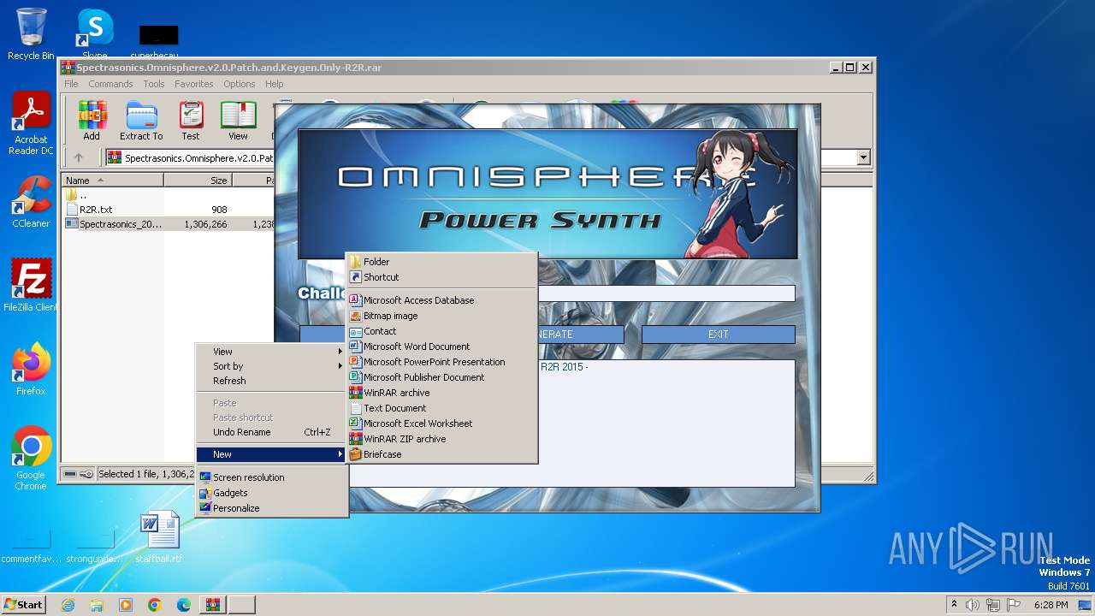Screen dimensions: 1095x616
Task: Open Skype desktop shortcut
Action: point(95,34)
